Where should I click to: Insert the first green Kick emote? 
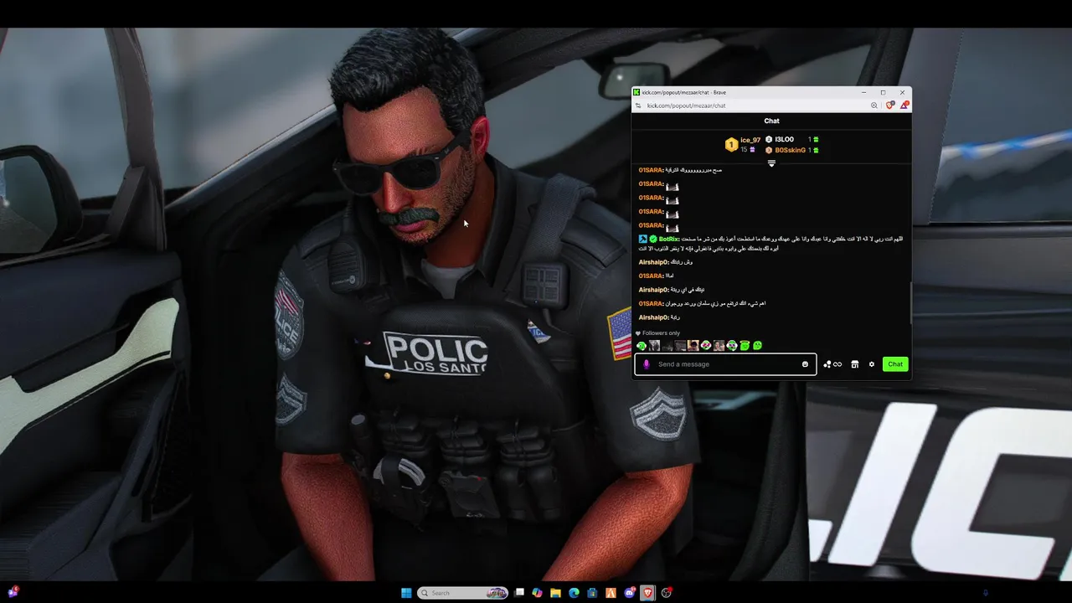[642, 346]
